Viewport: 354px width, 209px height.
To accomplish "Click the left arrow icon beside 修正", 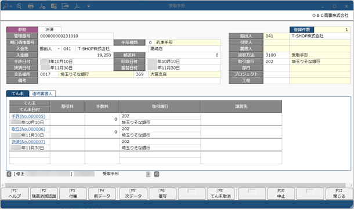I will (9, 174).
